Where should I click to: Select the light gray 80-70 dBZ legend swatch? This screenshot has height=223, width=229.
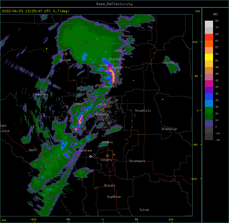(x=209, y=24)
